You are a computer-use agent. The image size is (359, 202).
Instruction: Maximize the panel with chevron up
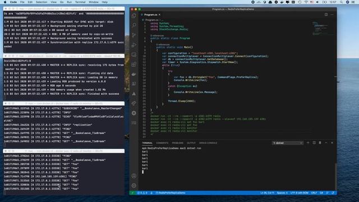tap(326, 143)
